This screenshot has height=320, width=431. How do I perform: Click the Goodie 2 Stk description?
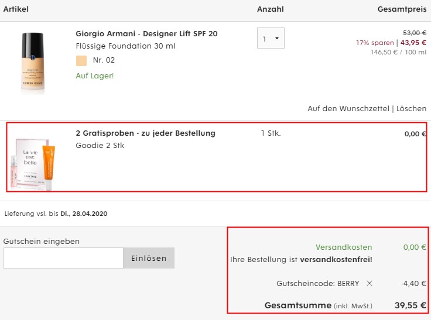tap(100, 145)
